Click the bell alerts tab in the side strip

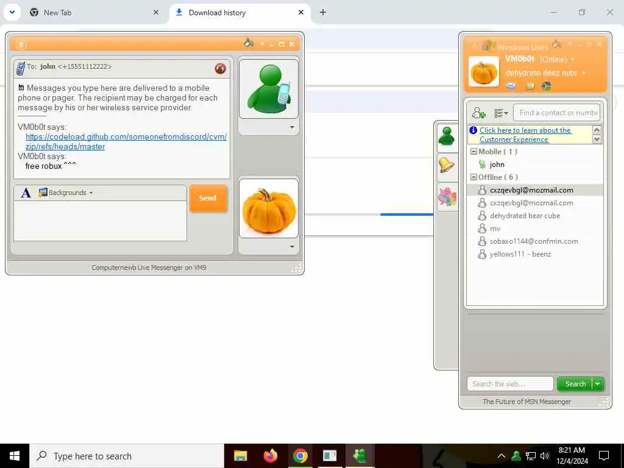(447, 165)
